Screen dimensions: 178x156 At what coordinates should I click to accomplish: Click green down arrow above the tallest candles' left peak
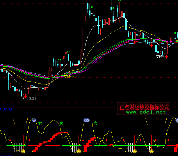(92, 8)
